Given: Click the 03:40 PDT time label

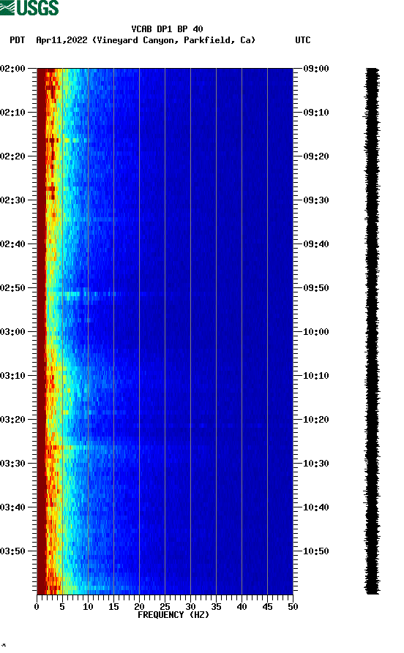Looking at the screenshot, I should 12,507.
